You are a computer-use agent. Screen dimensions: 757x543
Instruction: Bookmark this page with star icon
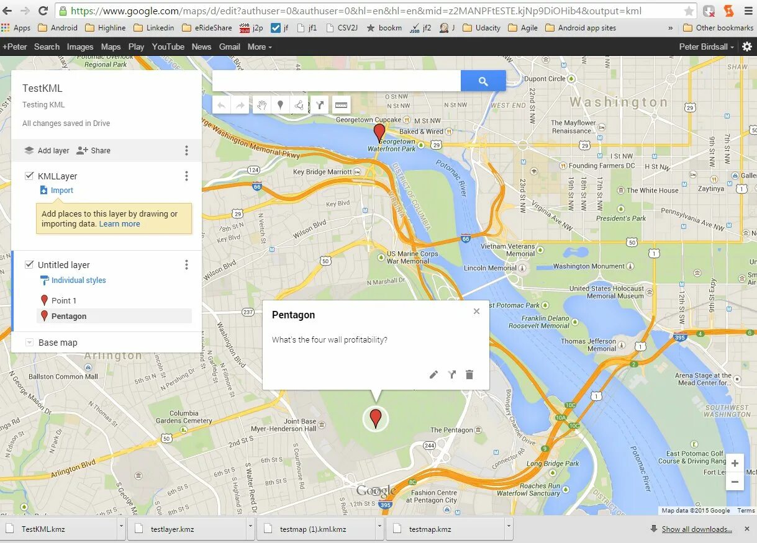tap(689, 11)
